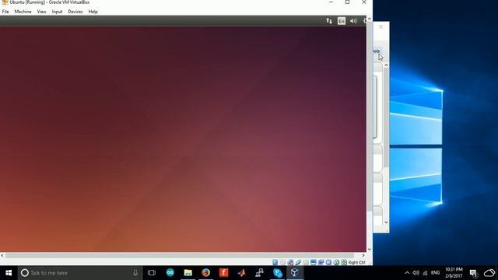Open File Explorer from the taskbar
This screenshot has width=498, height=280.
click(x=188, y=273)
